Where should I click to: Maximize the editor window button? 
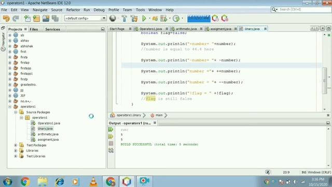[x=328, y=29]
